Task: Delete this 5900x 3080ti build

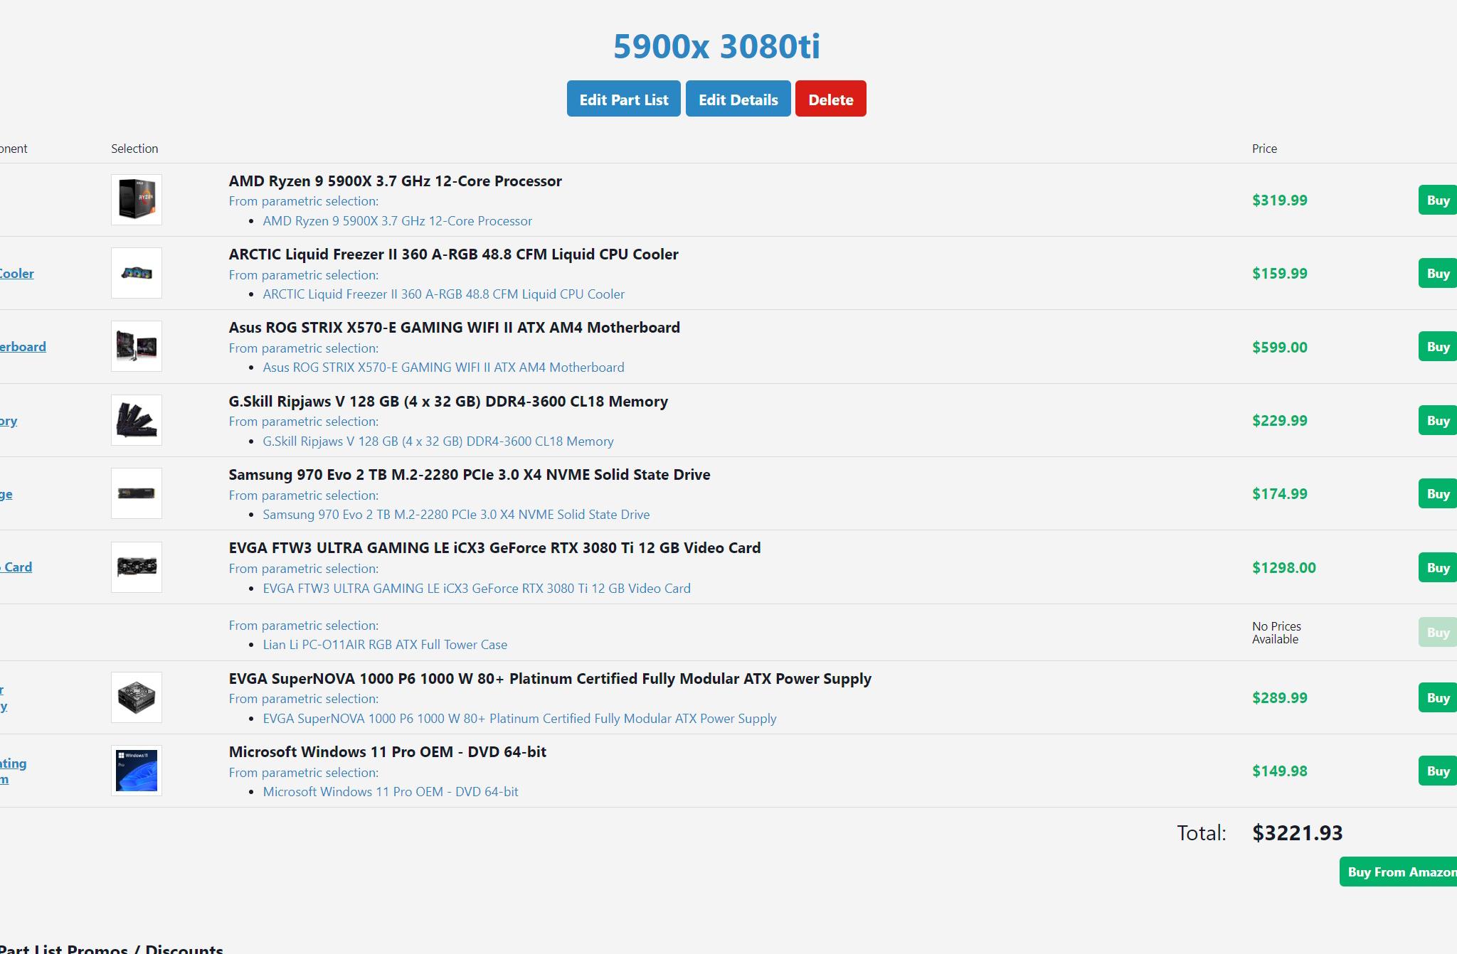Action: coord(830,99)
